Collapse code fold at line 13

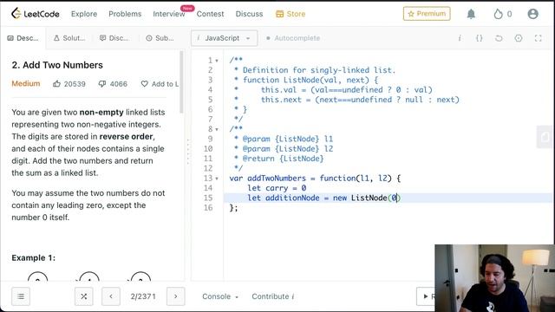coord(217,179)
